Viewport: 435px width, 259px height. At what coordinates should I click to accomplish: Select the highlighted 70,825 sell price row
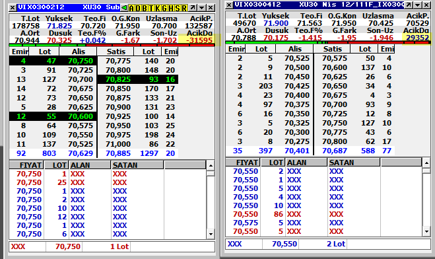coord(137,79)
